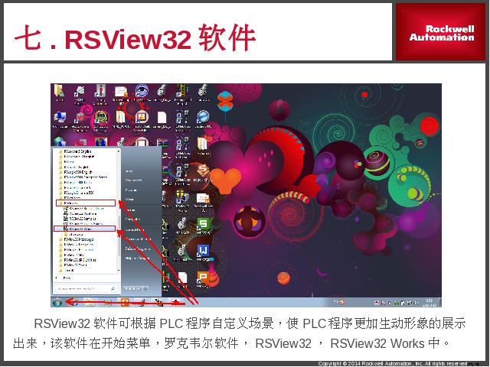Click the Show desktop strip by the clock
Viewport: 490px width, 367px height.
coord(440,302)
